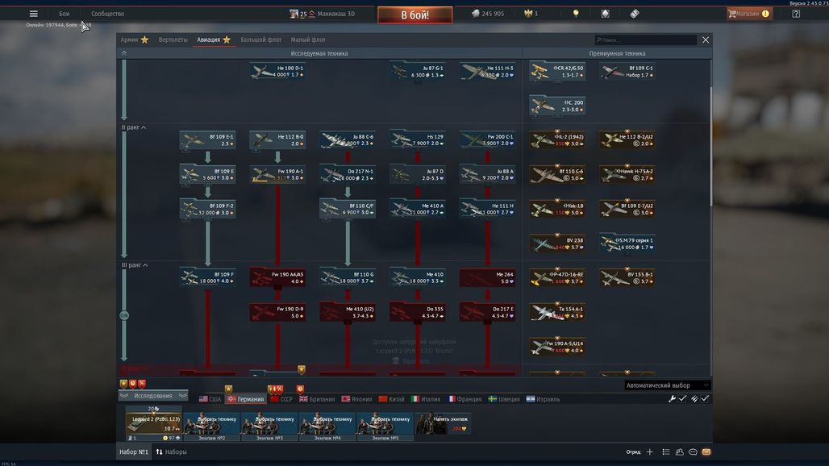
Task: Select the Fw 190 A-1 fighter
Action: (277, 174)
